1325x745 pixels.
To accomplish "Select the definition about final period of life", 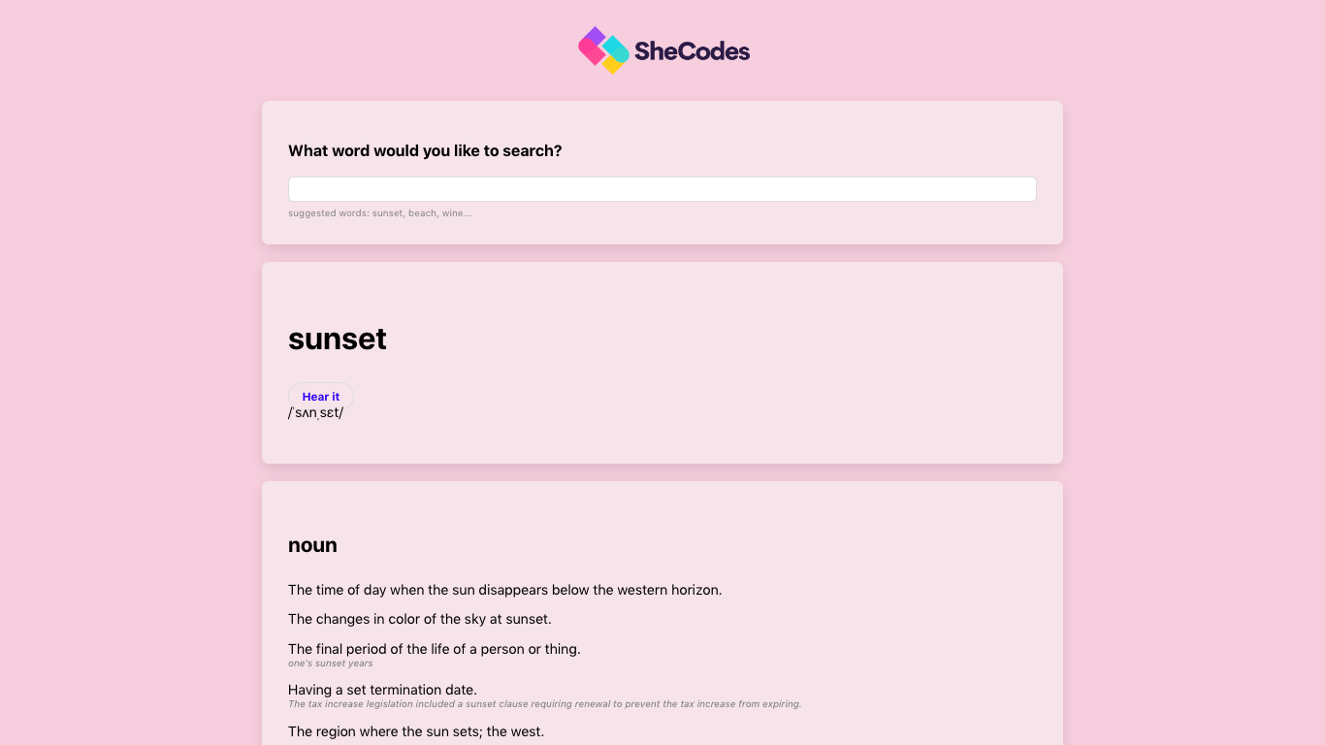I will click(435, 649).
